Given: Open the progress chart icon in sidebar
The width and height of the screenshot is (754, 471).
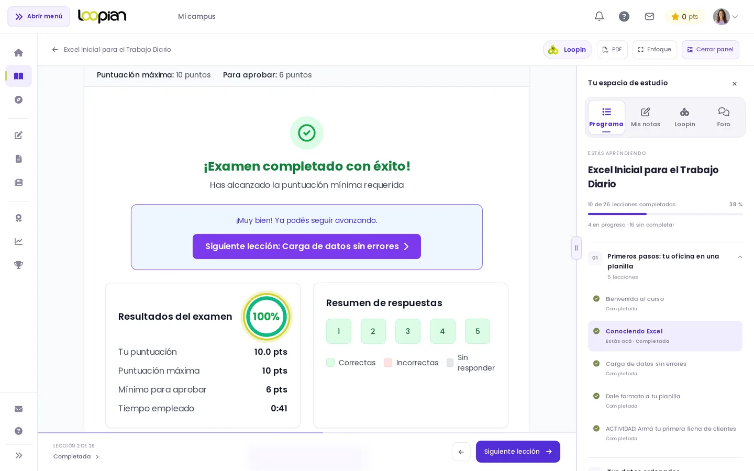Looking at the screenshot, I should [x=18, y=242].
